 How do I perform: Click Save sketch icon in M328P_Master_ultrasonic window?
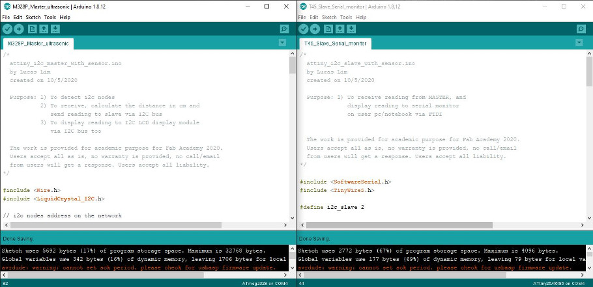(55, 29)
